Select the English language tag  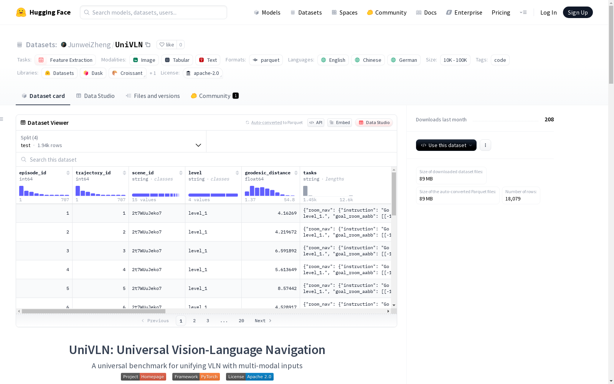(x=333, y=60)
